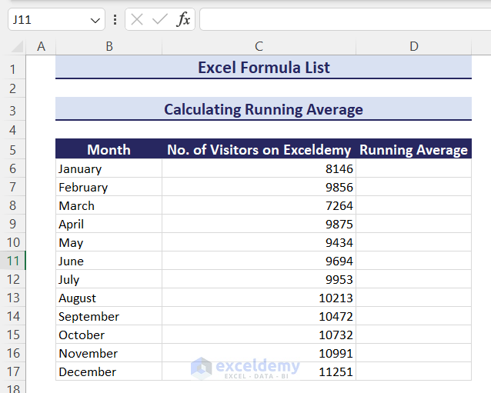Select empty Running Average cell for June
The width and height of the screenshot is (491, 393).
414,261
